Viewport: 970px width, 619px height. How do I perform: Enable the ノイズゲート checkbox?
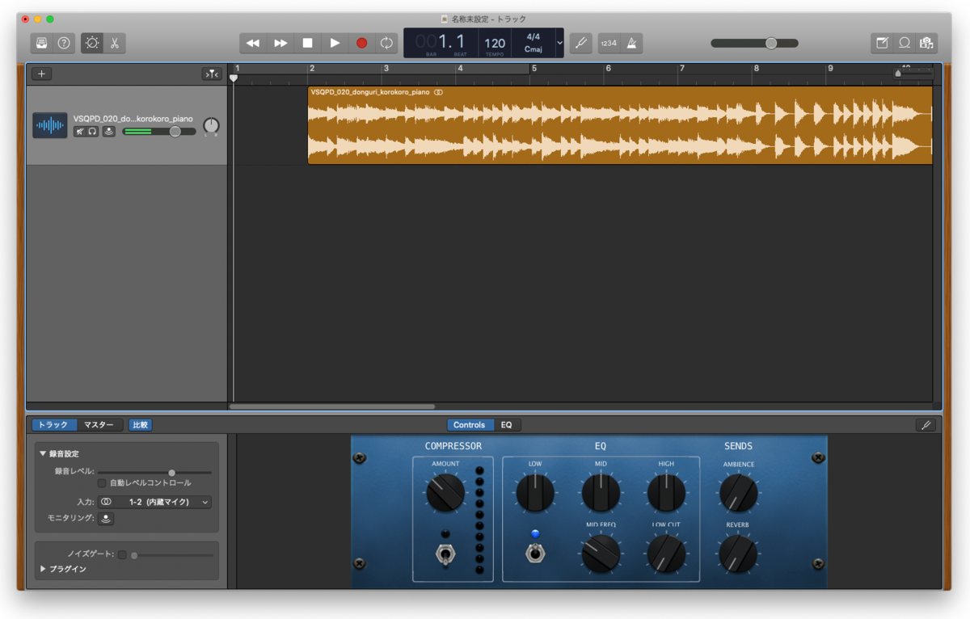[x=122, y=555]
